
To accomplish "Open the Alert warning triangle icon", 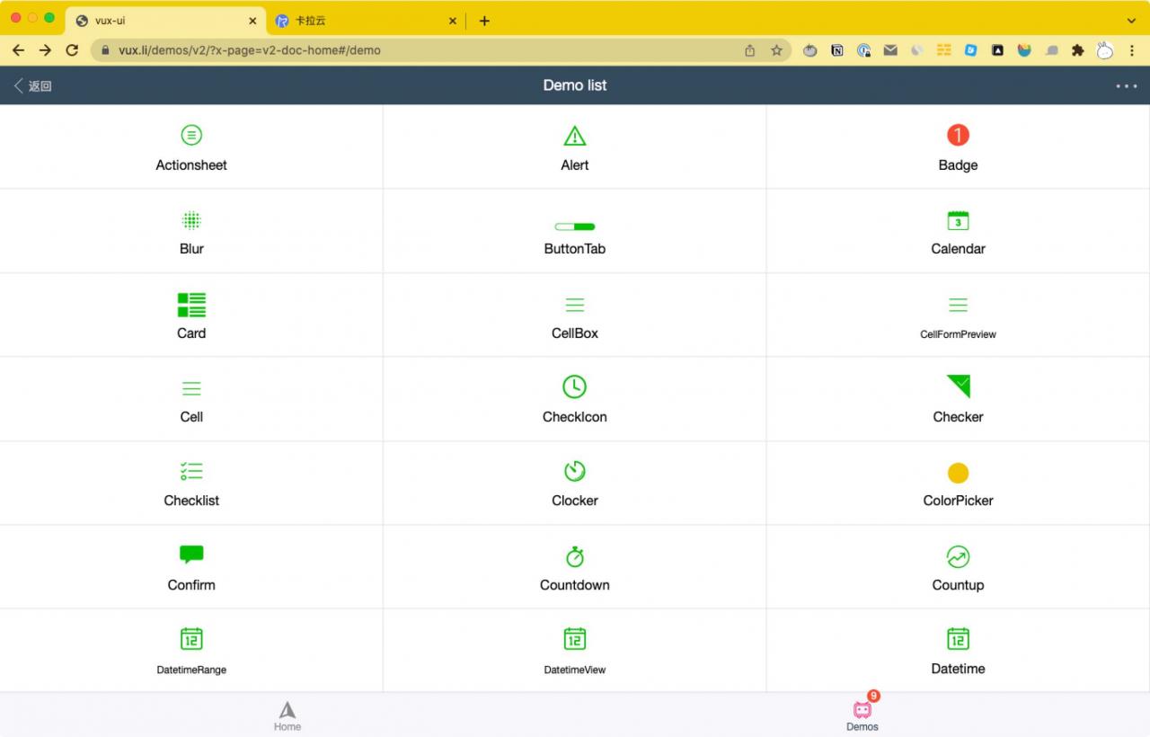I will tap(575, 136).
